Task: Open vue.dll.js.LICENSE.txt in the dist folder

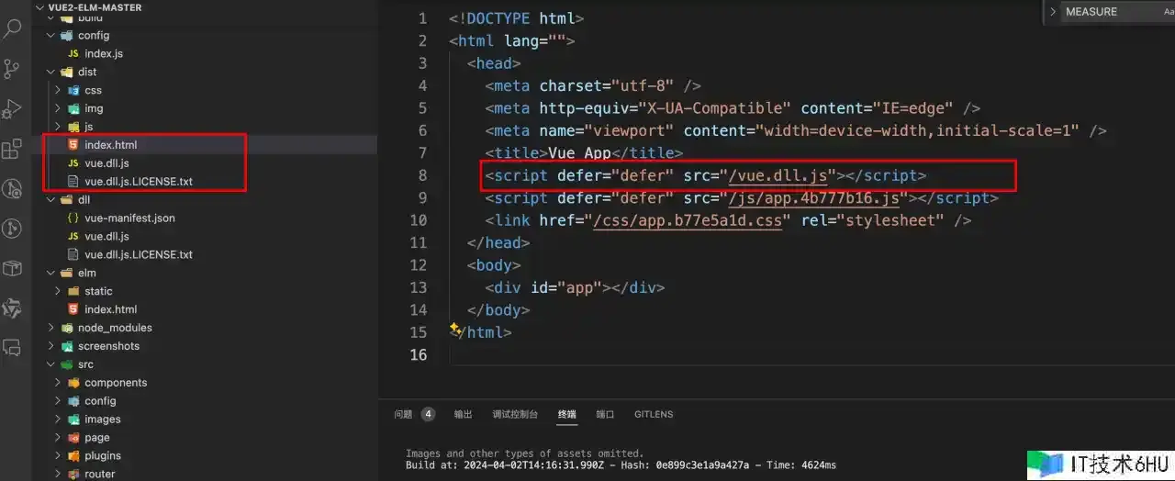Action: click(x=139, y=182)
